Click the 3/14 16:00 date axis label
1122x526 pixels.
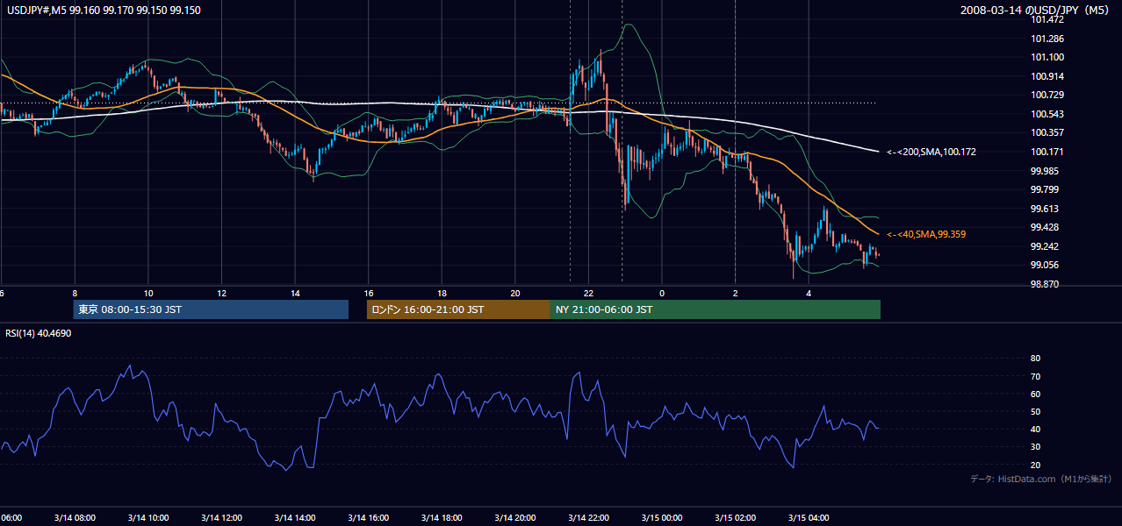click(x=369, y=518)
